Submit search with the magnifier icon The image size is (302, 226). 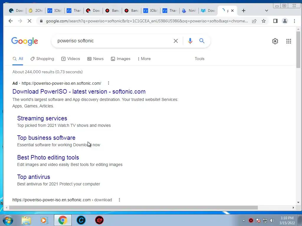click(202, 41)
